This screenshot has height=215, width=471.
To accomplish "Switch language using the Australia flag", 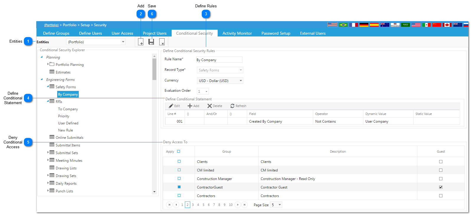I will tap(385, 25).
